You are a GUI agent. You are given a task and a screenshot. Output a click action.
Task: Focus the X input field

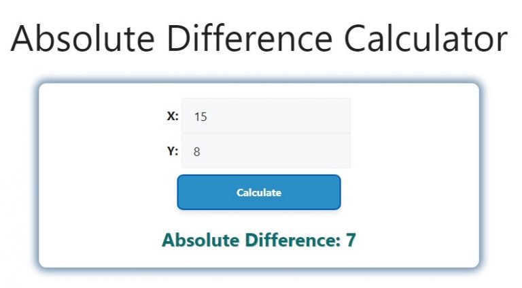click(x=266, y=116)
